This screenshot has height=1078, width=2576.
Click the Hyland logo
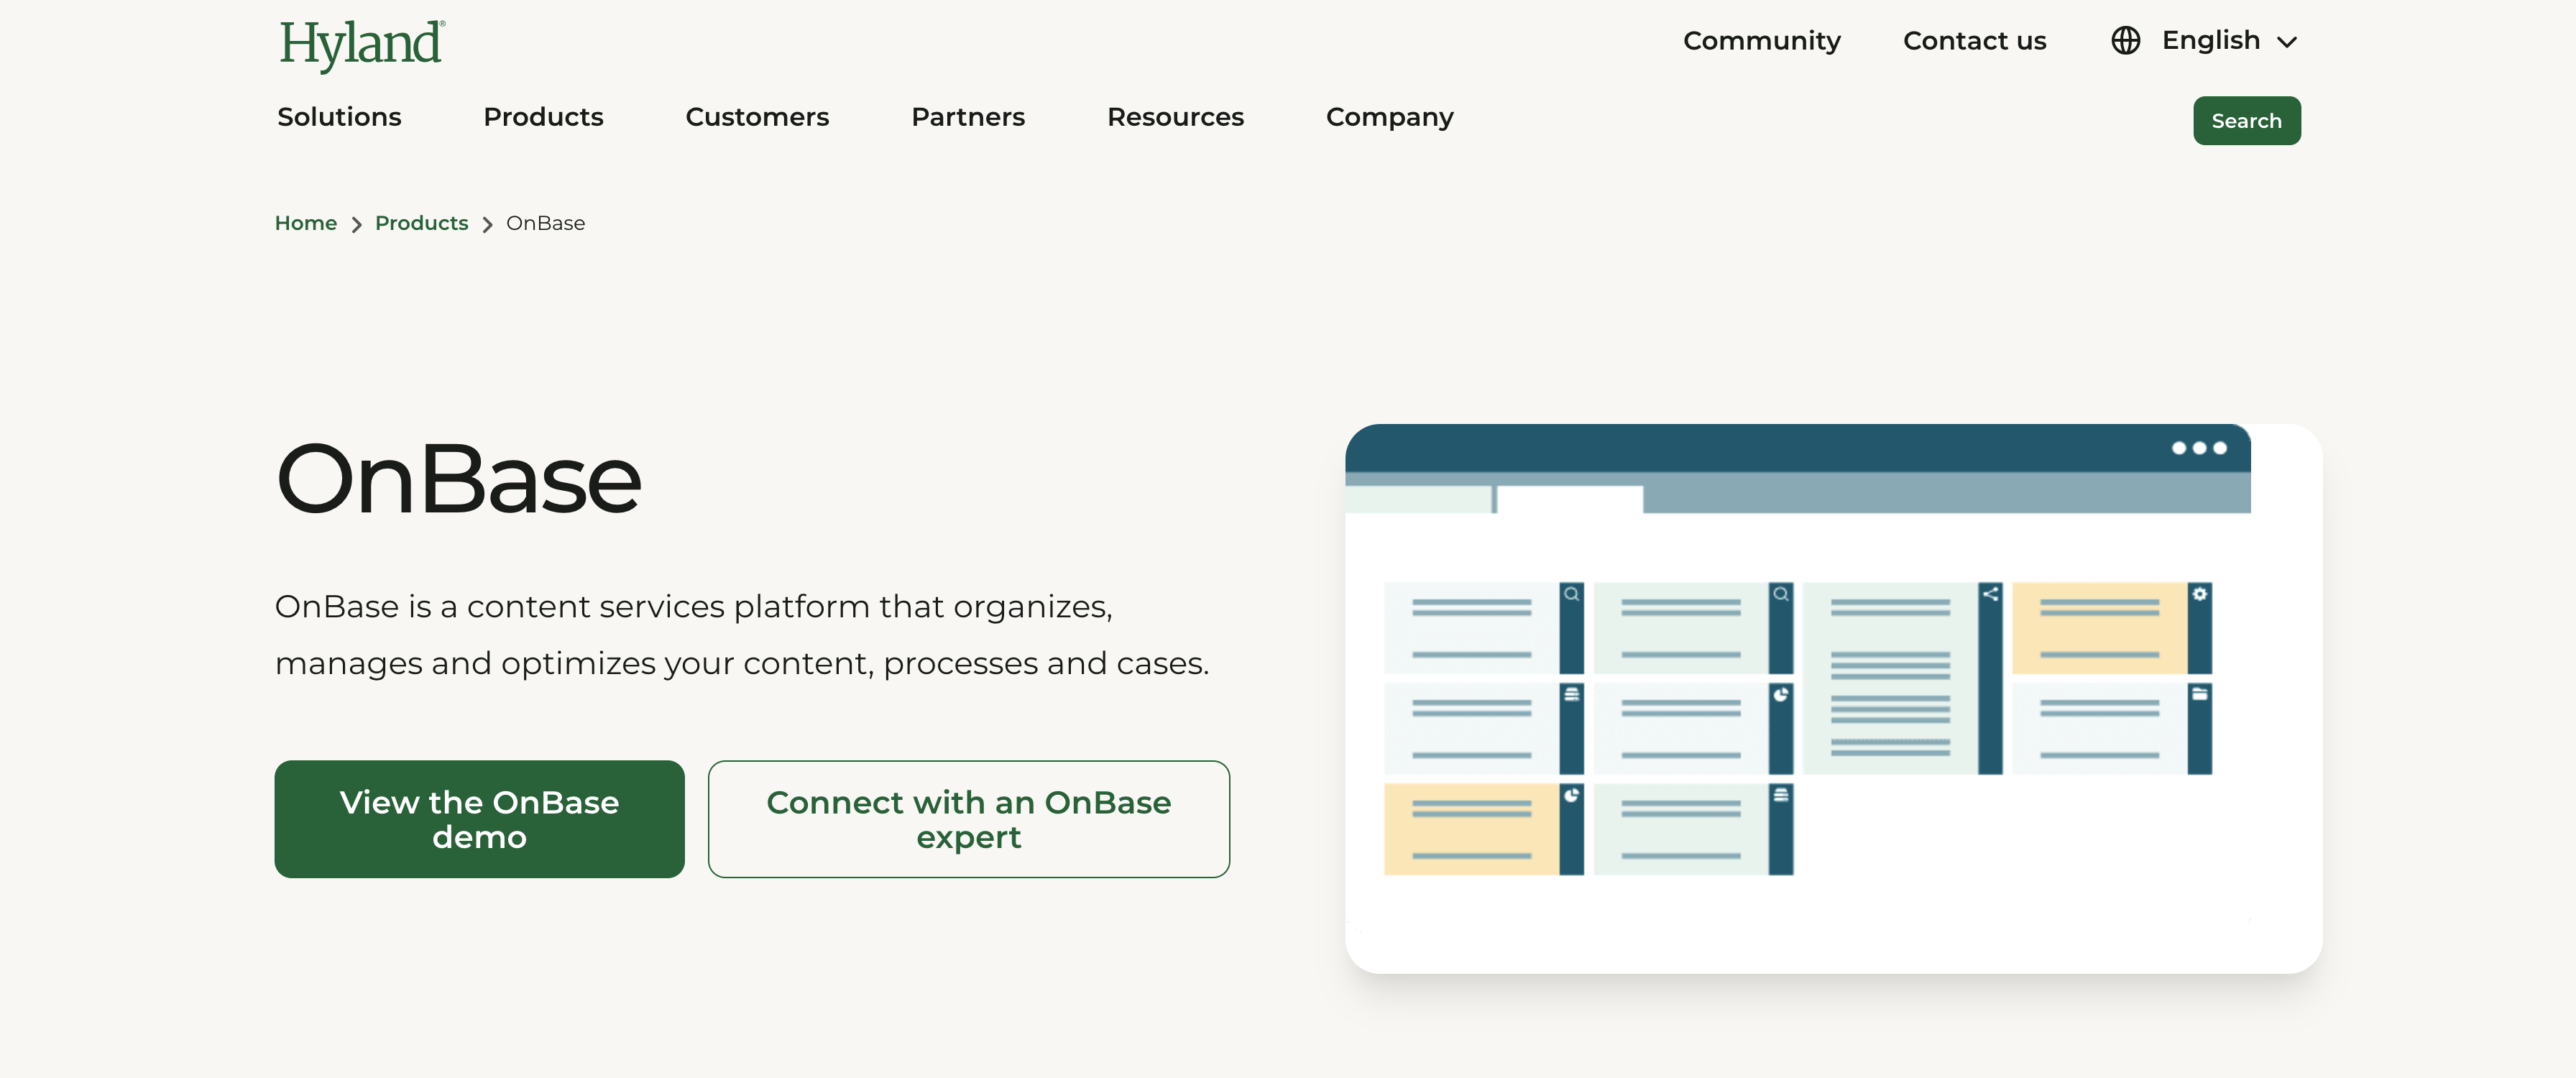[x=361, y=44]
